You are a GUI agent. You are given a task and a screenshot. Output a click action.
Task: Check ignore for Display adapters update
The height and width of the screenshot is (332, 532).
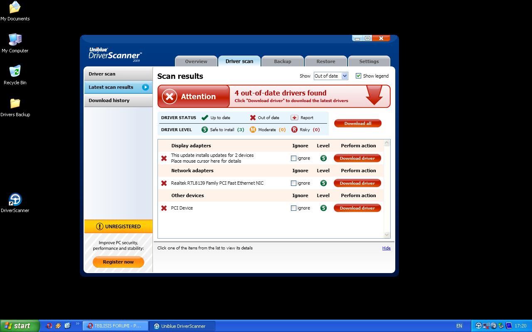[x=293, y=158]
